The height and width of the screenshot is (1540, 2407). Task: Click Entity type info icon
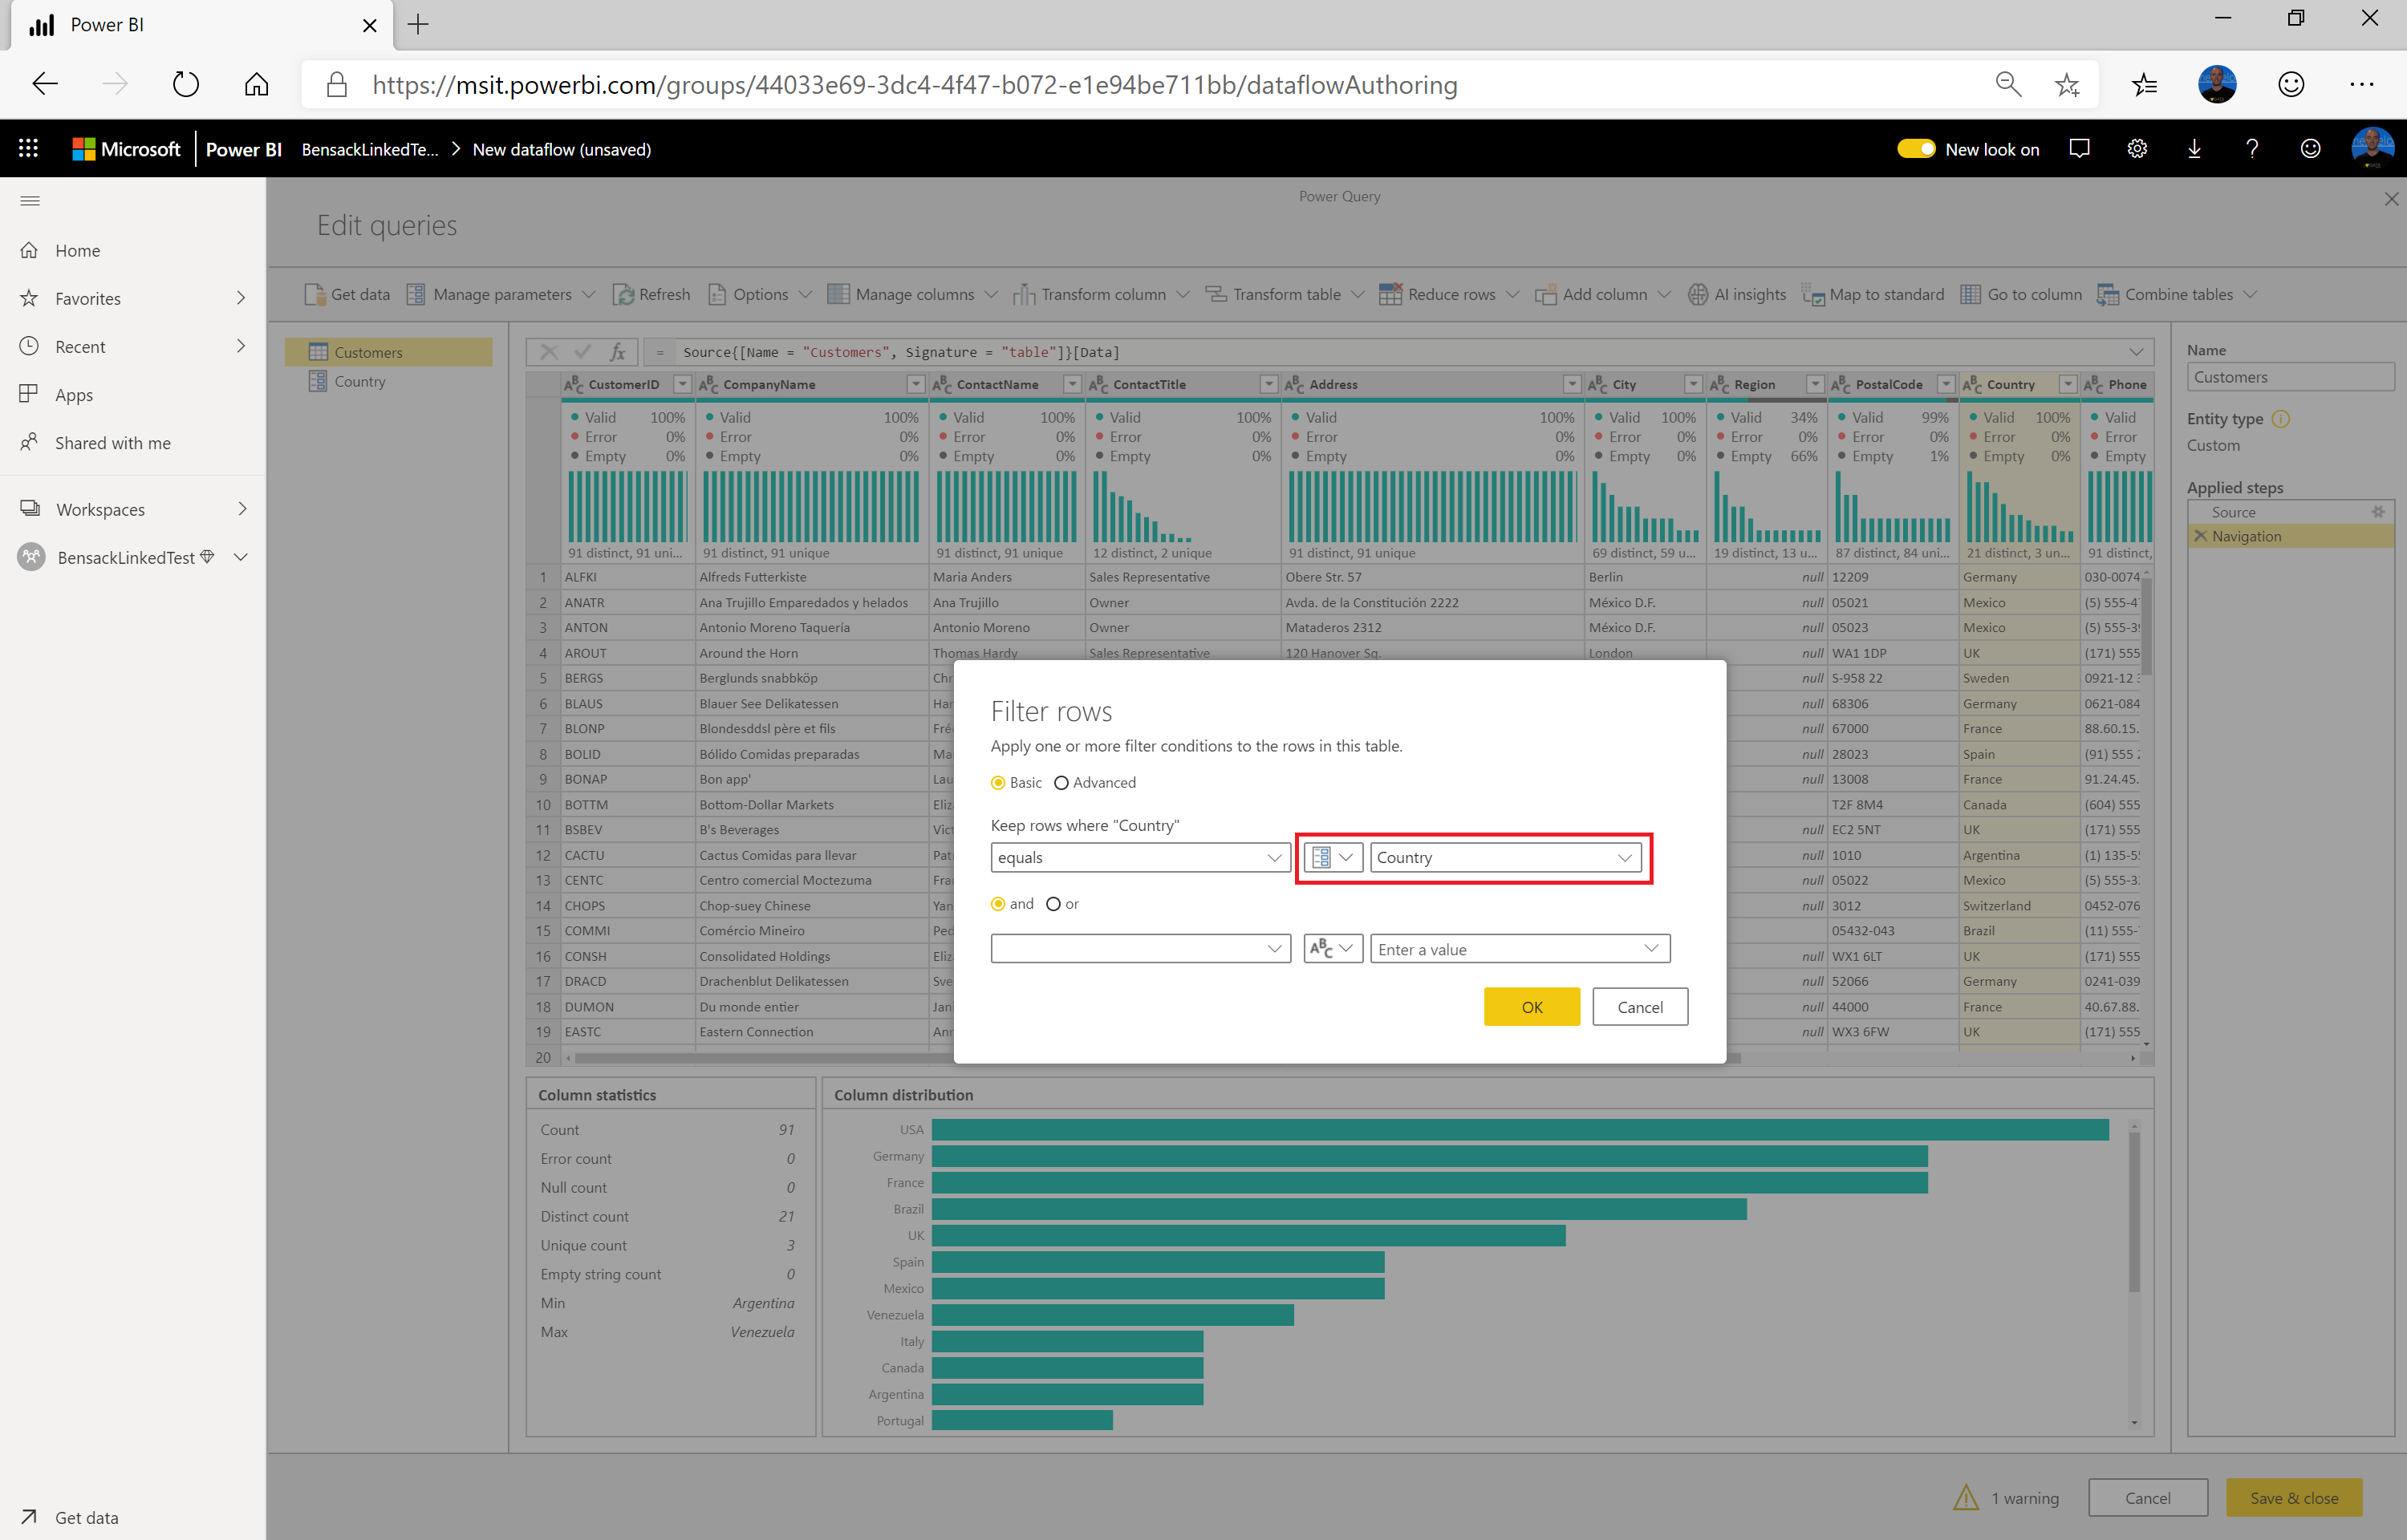coord(2281,419)
